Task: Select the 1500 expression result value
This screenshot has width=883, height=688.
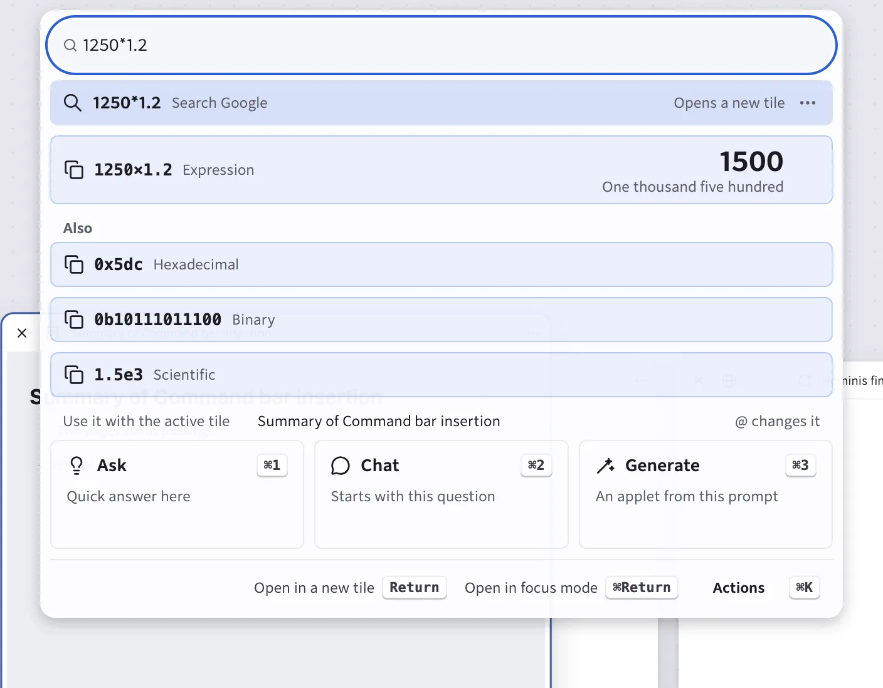Action: point(751,162)
